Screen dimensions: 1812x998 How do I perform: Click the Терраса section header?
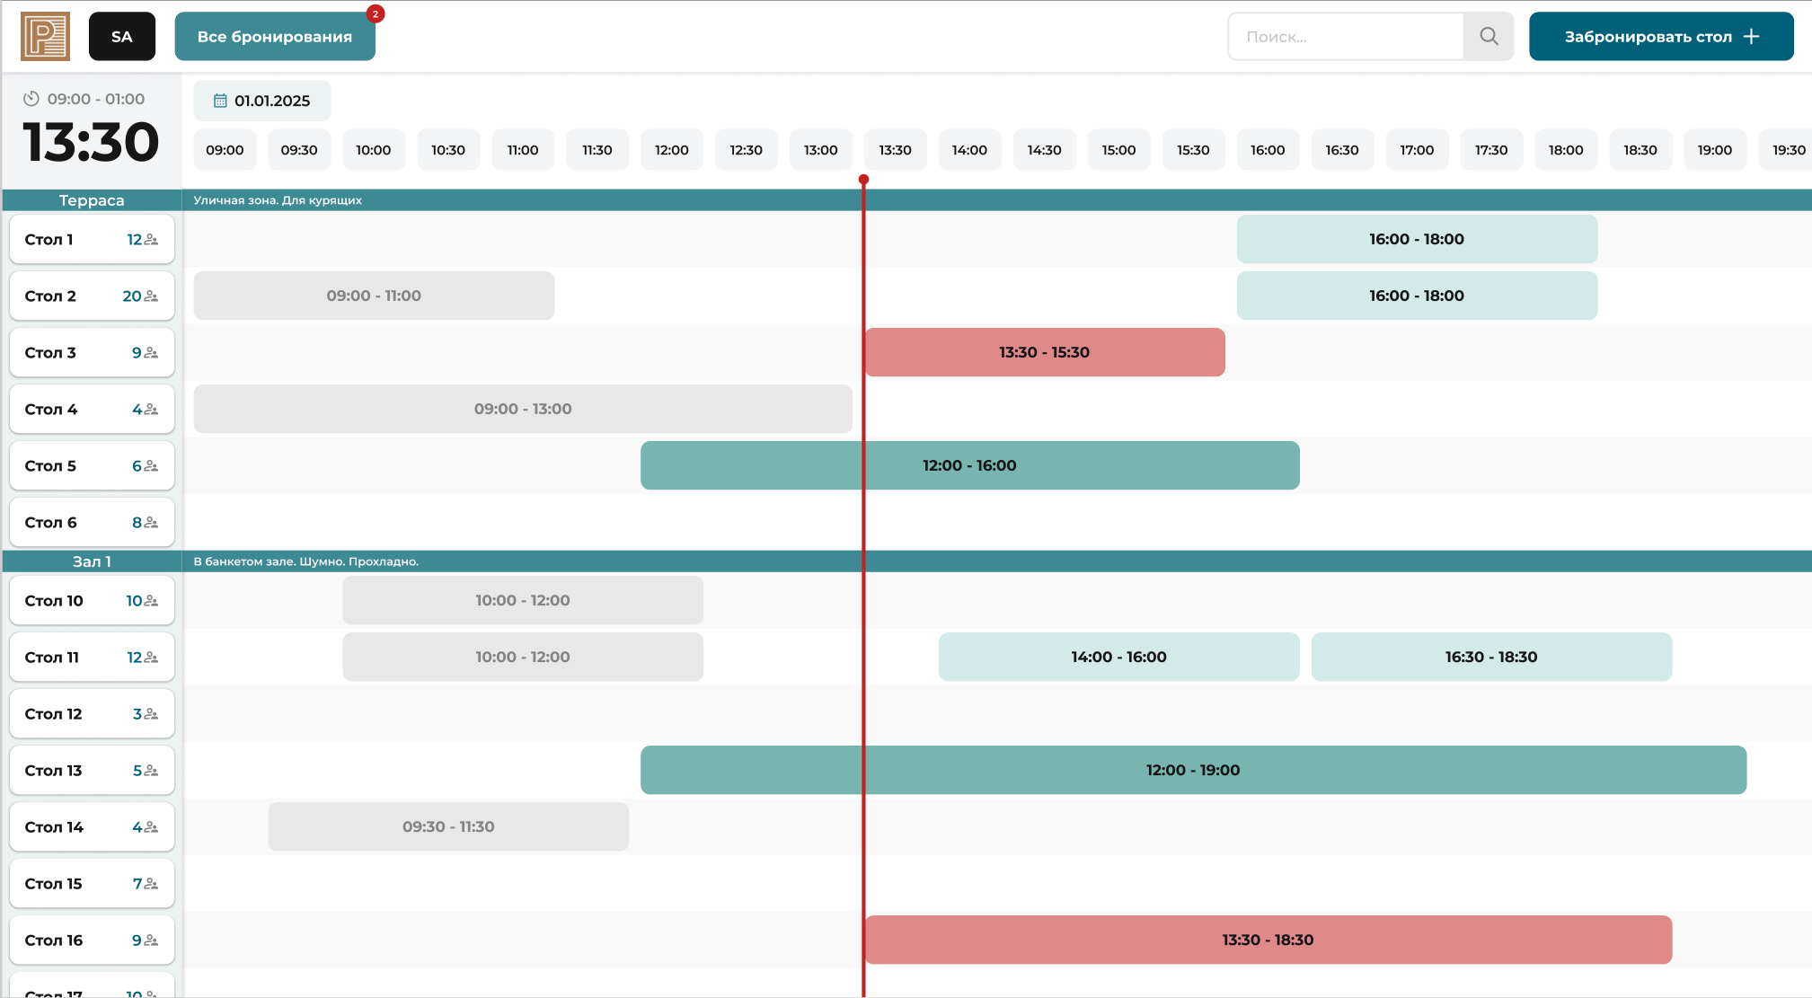[92, 200]
